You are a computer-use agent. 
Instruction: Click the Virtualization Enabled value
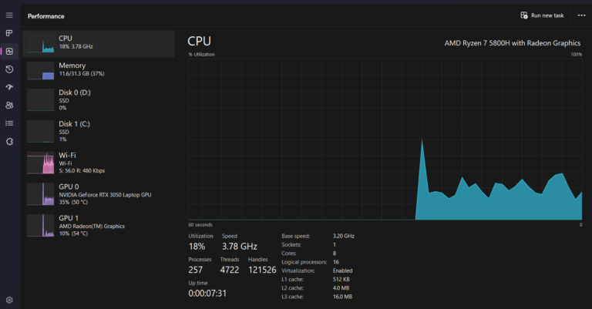pyautogui.click(x=342, y=270)
